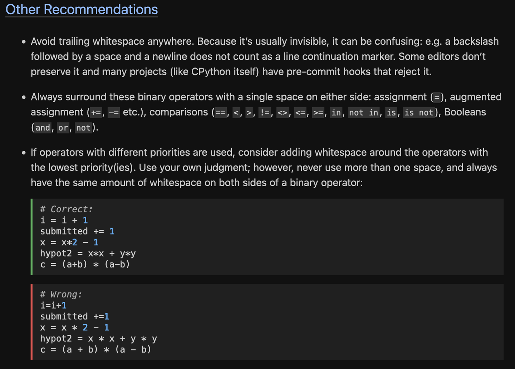Click the "or" inline code keyword

pyautogui.click(x=63, y=128)
